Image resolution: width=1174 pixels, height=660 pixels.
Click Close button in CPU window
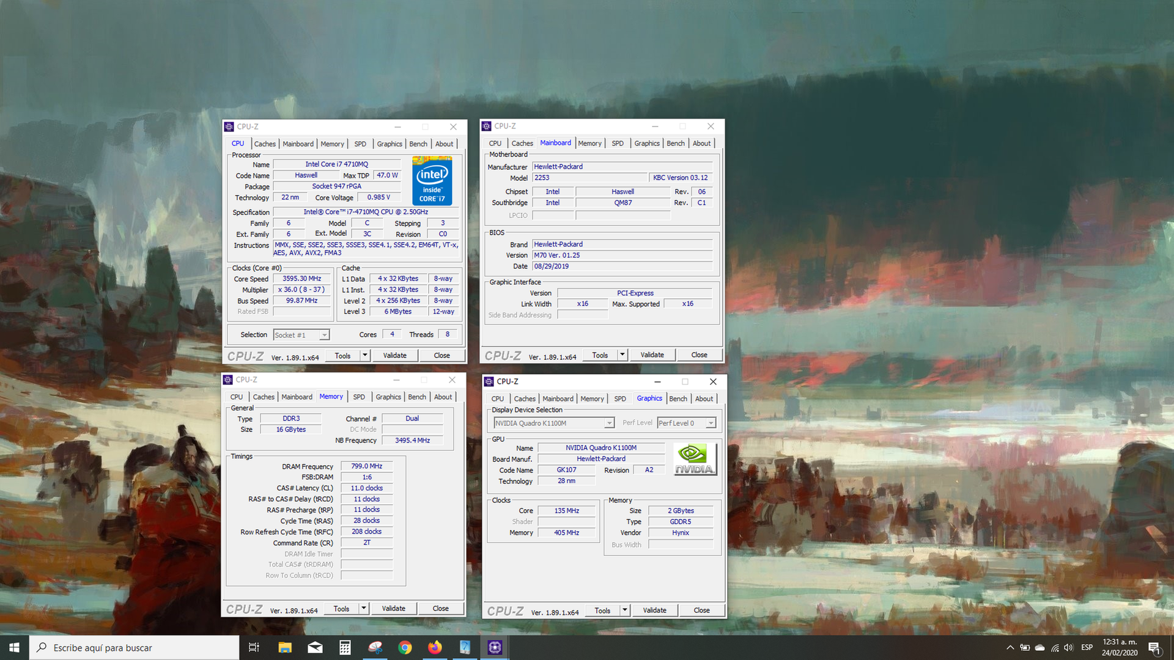click(x=441, y=355)
